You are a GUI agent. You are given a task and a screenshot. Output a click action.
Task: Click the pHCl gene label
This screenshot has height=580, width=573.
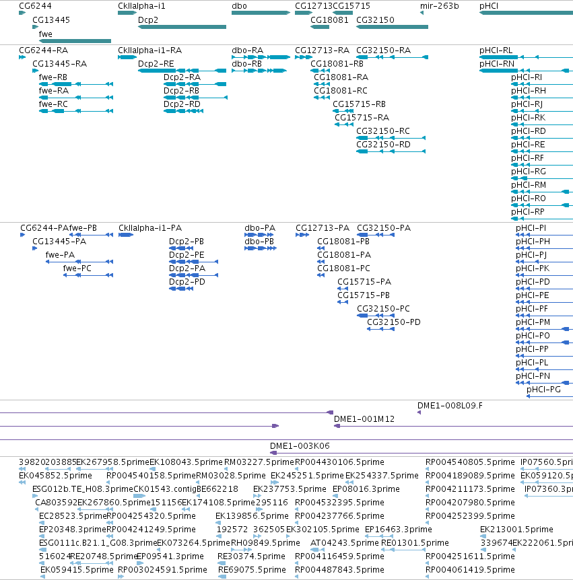(489, 6)
